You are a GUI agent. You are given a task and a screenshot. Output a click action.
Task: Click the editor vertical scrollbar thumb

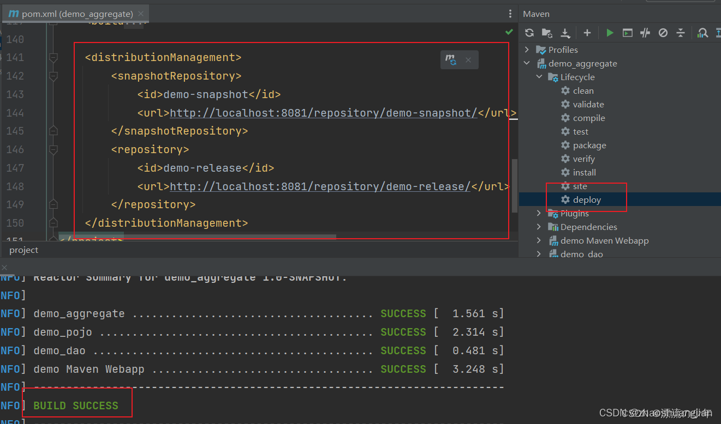click(x=514, y=185)
